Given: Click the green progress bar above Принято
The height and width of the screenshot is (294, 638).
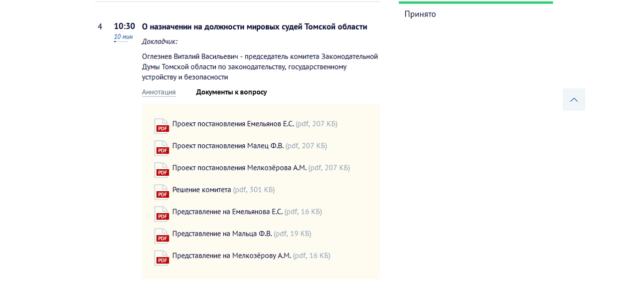Looking at the screenshot, I should [476, 2].
